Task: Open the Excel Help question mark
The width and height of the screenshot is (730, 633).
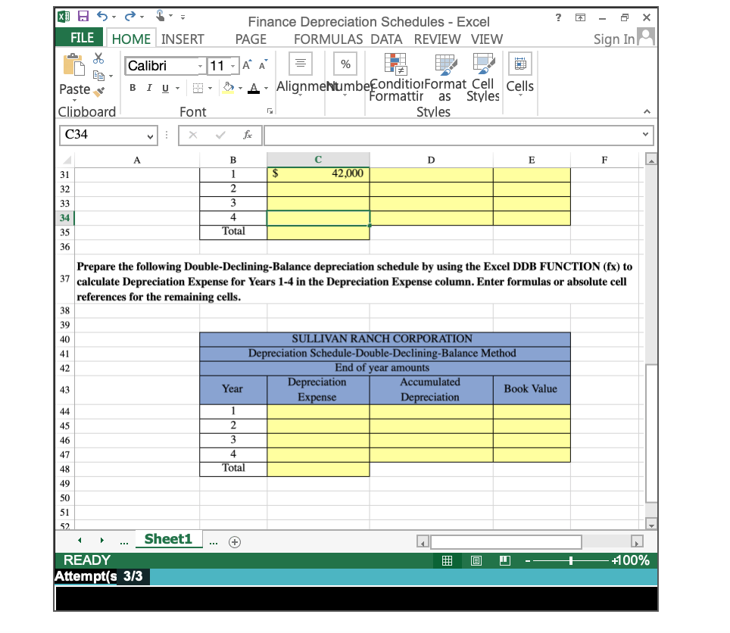Action: point(558,17)
